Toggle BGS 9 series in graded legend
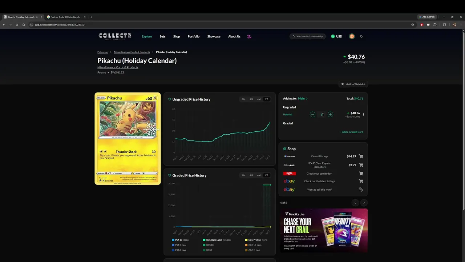Viewport: 465px width, 262px height. pos(207,250)
